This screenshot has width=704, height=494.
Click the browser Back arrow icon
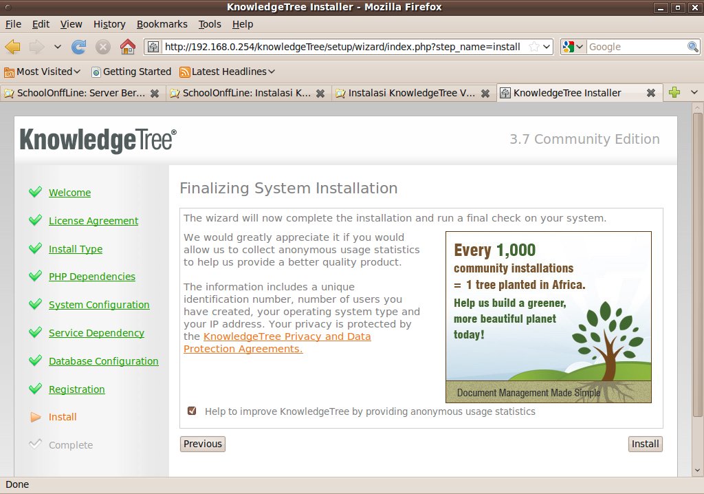click(13, 47)
